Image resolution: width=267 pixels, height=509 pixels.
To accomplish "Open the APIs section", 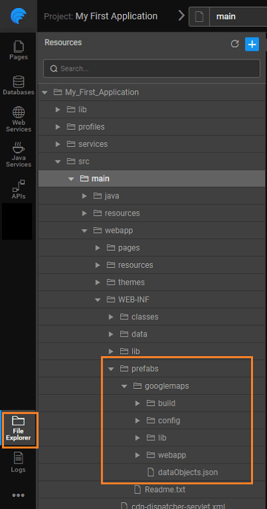I will [18, 189].
